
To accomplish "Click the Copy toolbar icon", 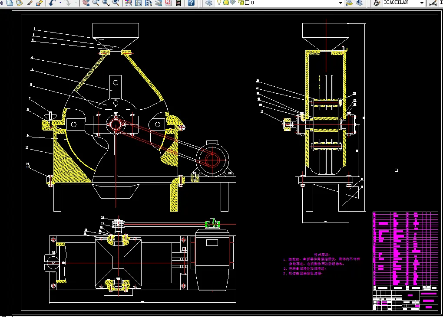I will click(x=10, y=3).
